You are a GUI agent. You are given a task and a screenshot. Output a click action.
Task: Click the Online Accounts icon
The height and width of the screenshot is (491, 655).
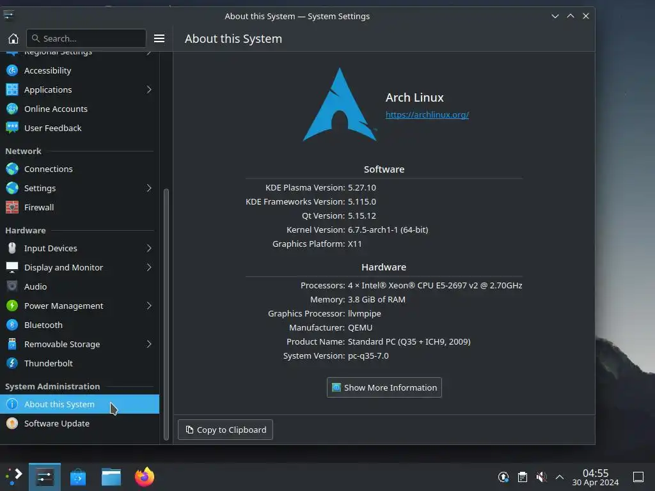coord(12,109)
